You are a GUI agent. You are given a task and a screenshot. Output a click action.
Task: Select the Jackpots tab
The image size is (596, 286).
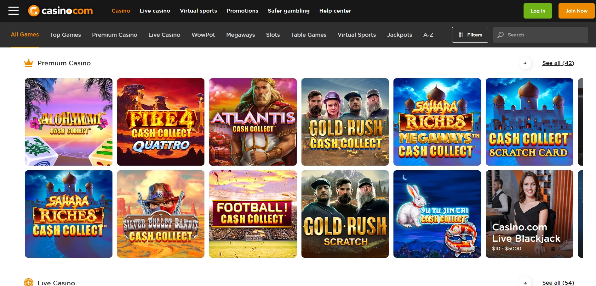[399, 35]
